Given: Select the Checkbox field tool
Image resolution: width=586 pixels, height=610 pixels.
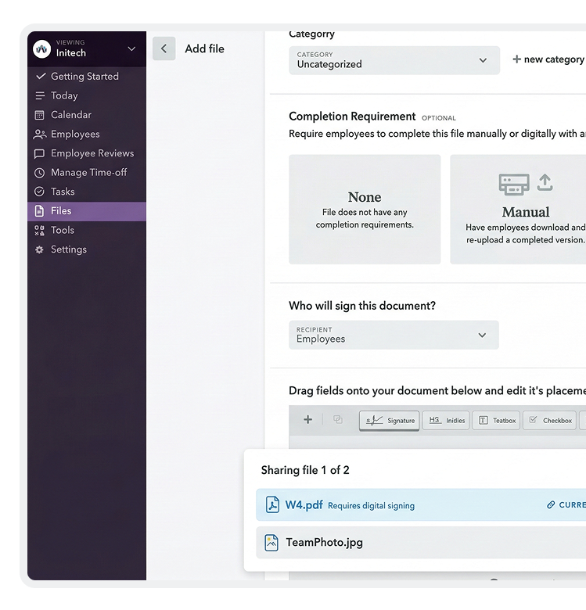Looking at the screenshot, I should (549, 420).
